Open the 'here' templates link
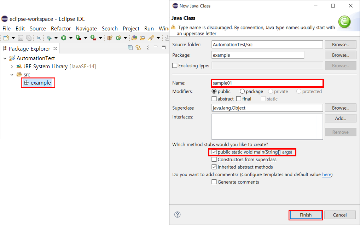Viewport: 360px width, 225px height. coord(326,174)
